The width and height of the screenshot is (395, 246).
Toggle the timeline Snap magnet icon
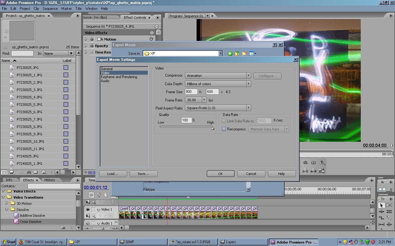pyautogui.click(x=91, y=195)
